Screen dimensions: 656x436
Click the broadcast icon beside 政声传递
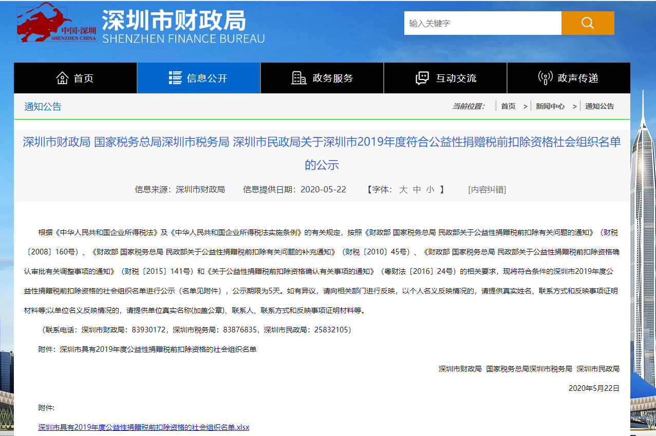point(545,78)
